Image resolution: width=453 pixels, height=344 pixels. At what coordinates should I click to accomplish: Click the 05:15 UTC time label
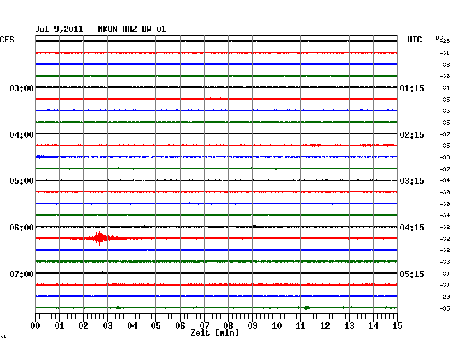pos(412,274)
